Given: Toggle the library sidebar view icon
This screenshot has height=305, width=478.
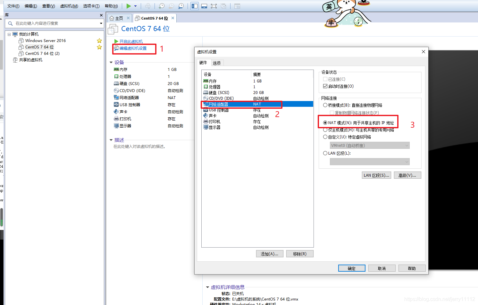Looking at the screenshot, I should pyautogui.click(x=195, y=6).
